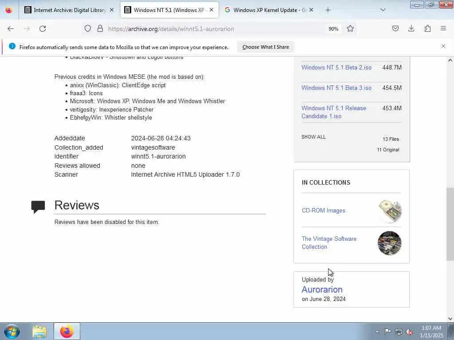Click the Firefox taskbar icon

point(67,331)
